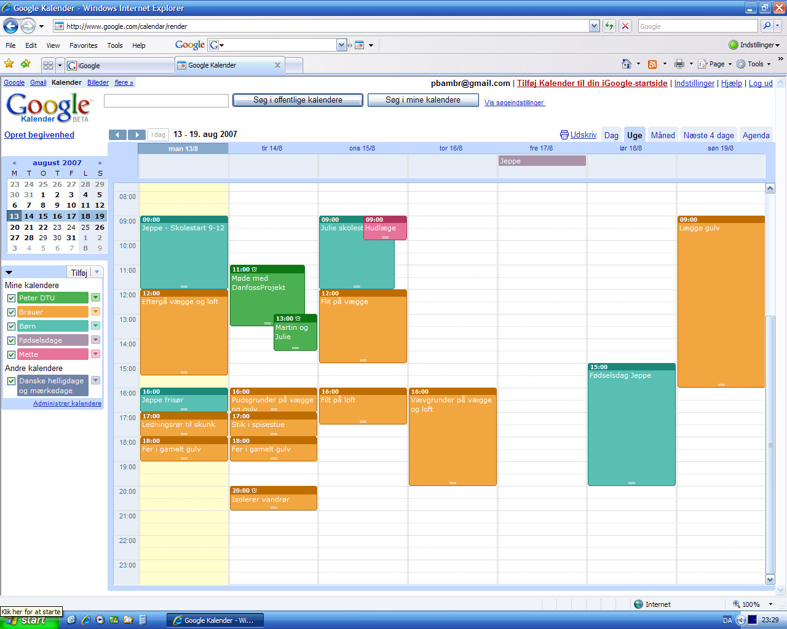
Task: Toggle the Fødselsdage calendar checkbox
Action: pos(11,340)
